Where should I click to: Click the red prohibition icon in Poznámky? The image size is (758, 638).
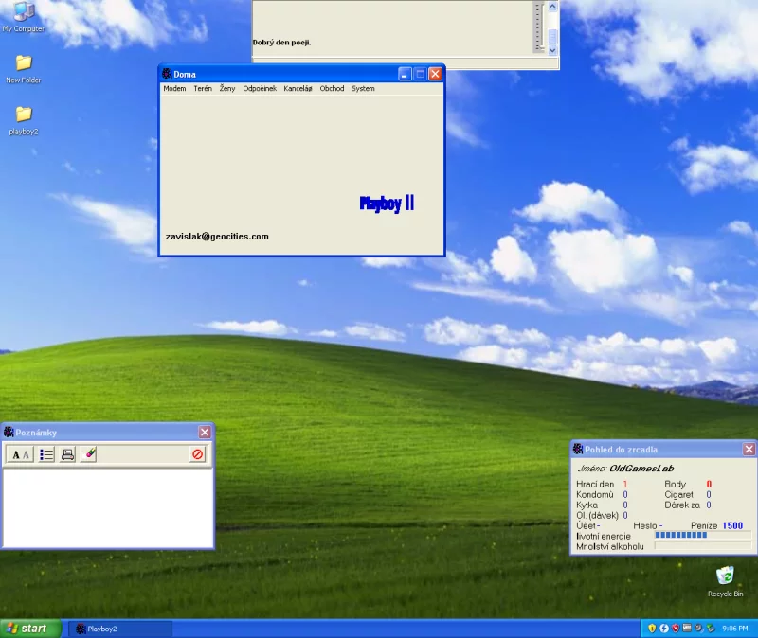(198, 454)
